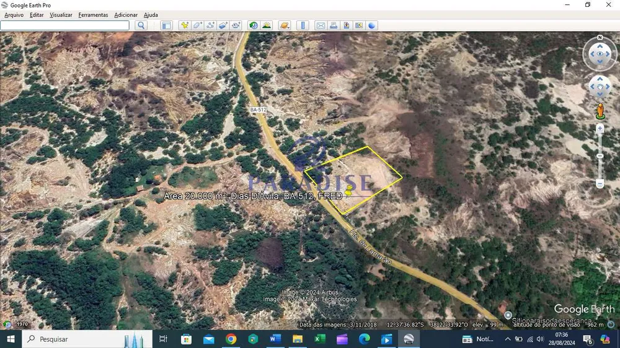The image size is (620, 348).
Task: Show hidden system tray icons chevron
Action: click(x=508, y=339)
